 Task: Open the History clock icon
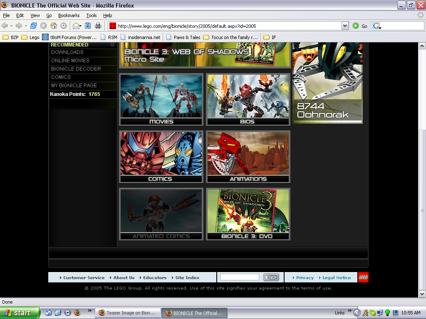(63, 26)
